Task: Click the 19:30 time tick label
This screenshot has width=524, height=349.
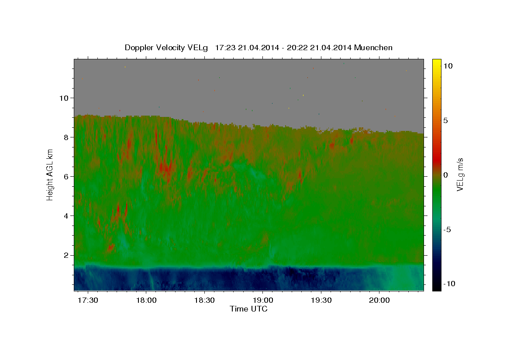Action: 321,301
